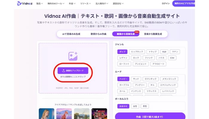Pick the アンビエント genre
Viewport: 209px width, 119px height.
point(141,64)
